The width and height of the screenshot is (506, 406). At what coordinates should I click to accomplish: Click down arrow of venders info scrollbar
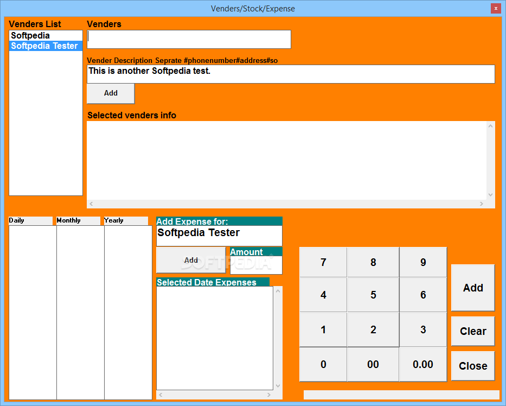[x=490, y=195]
